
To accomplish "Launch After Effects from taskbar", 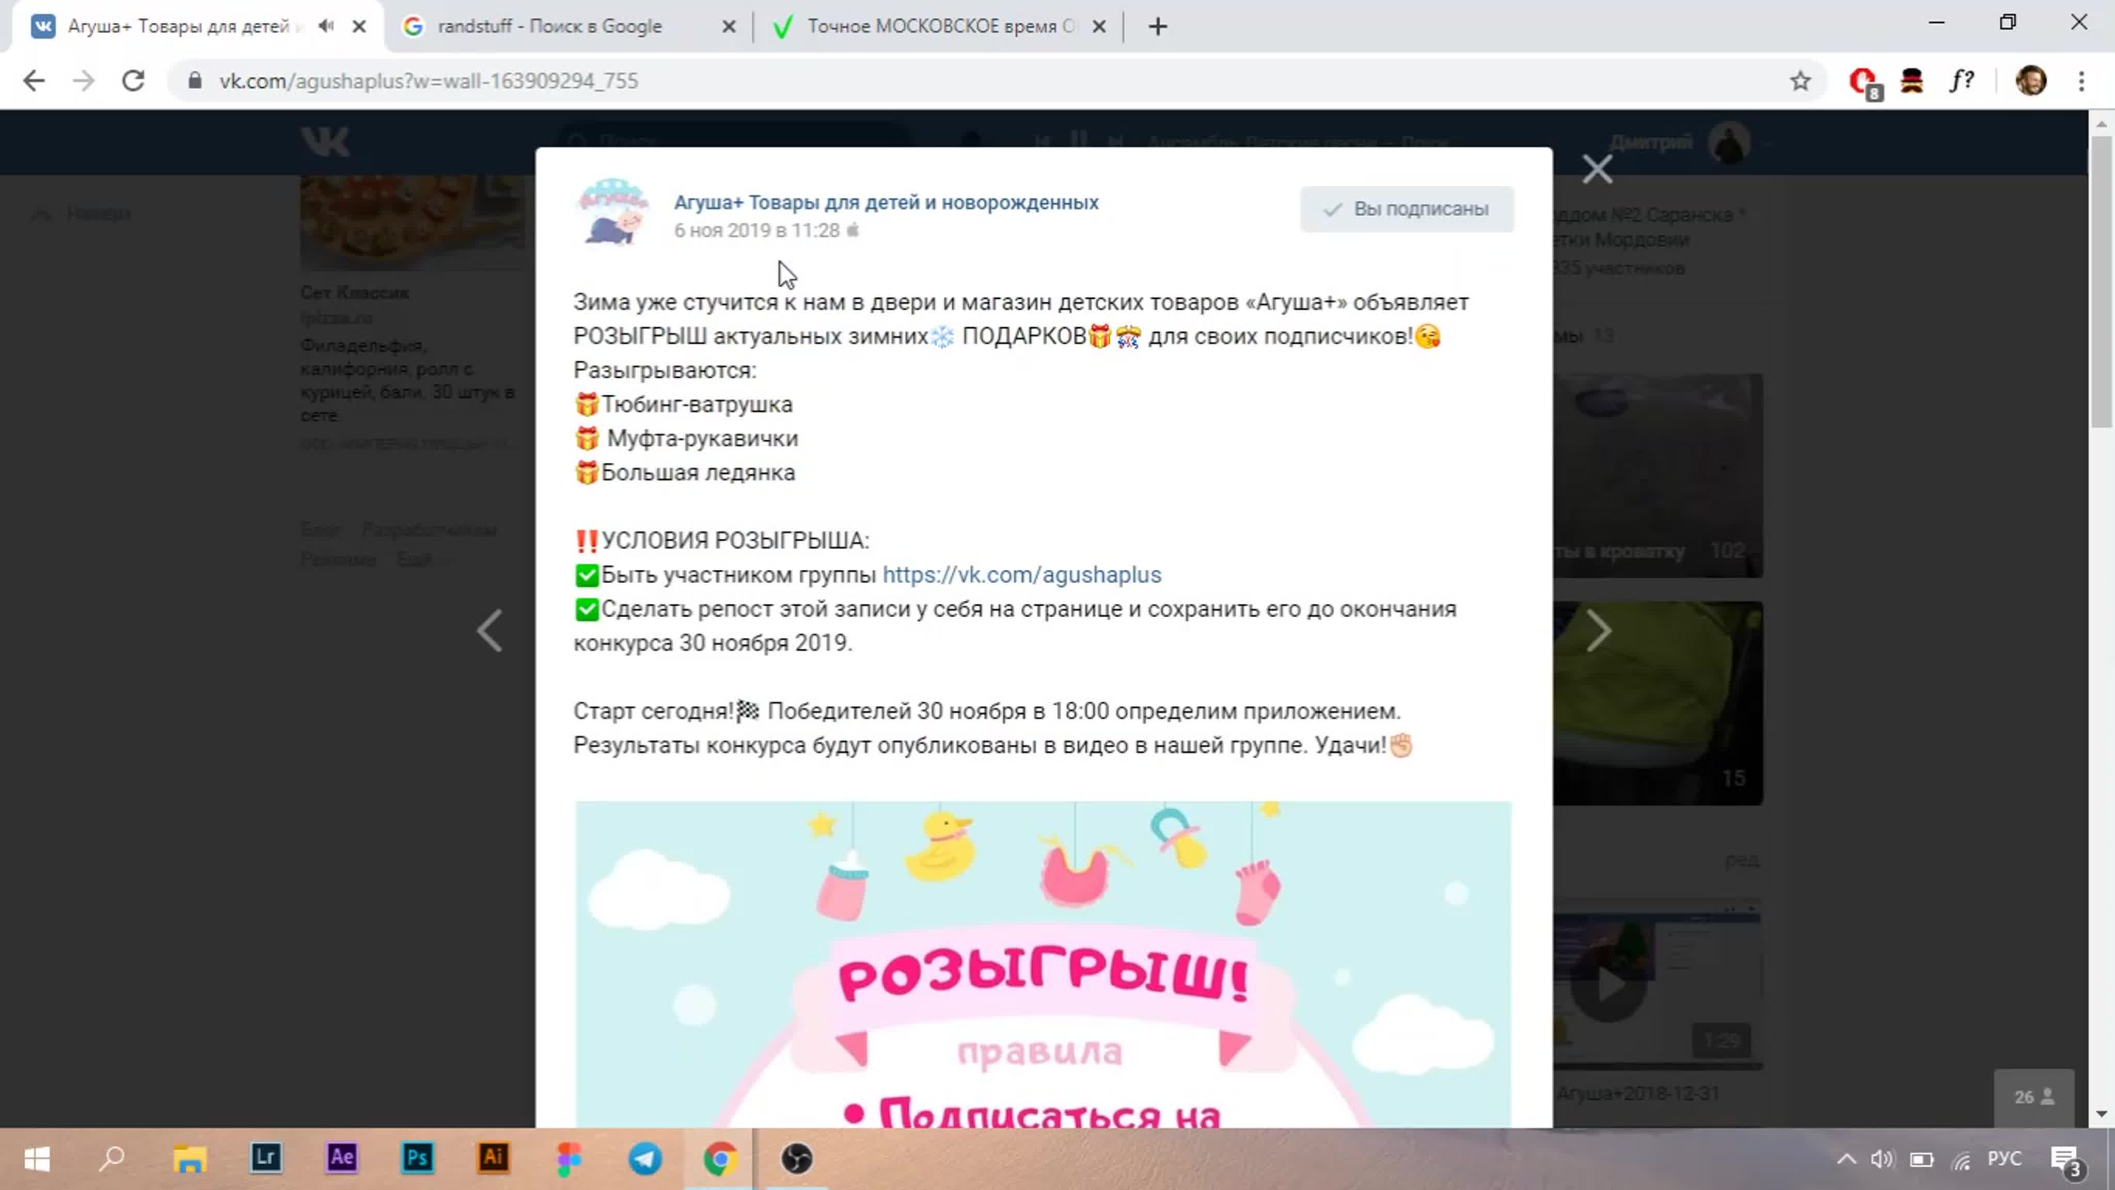I will tap(341, 1159).
